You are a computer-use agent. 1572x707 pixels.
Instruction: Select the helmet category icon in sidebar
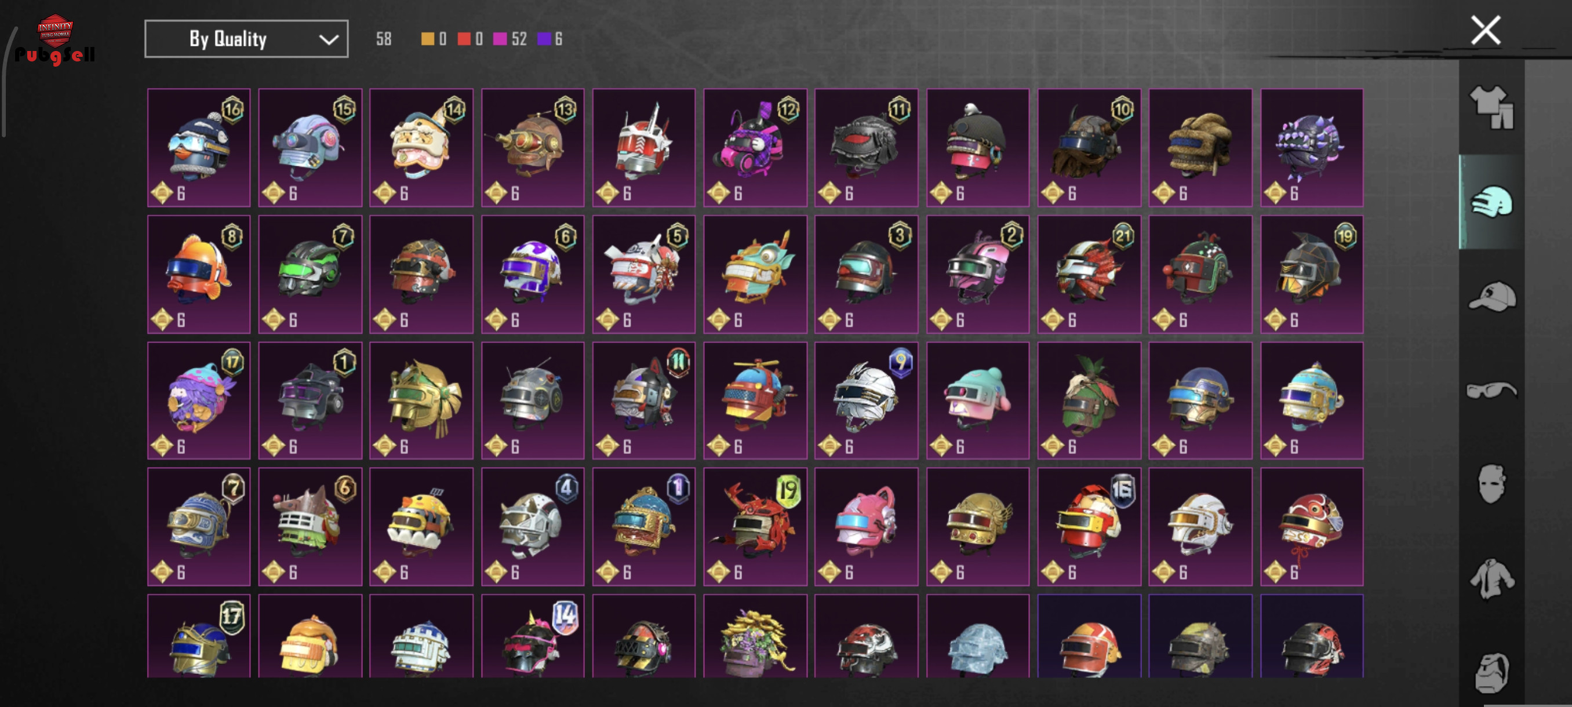(1491, 201)
